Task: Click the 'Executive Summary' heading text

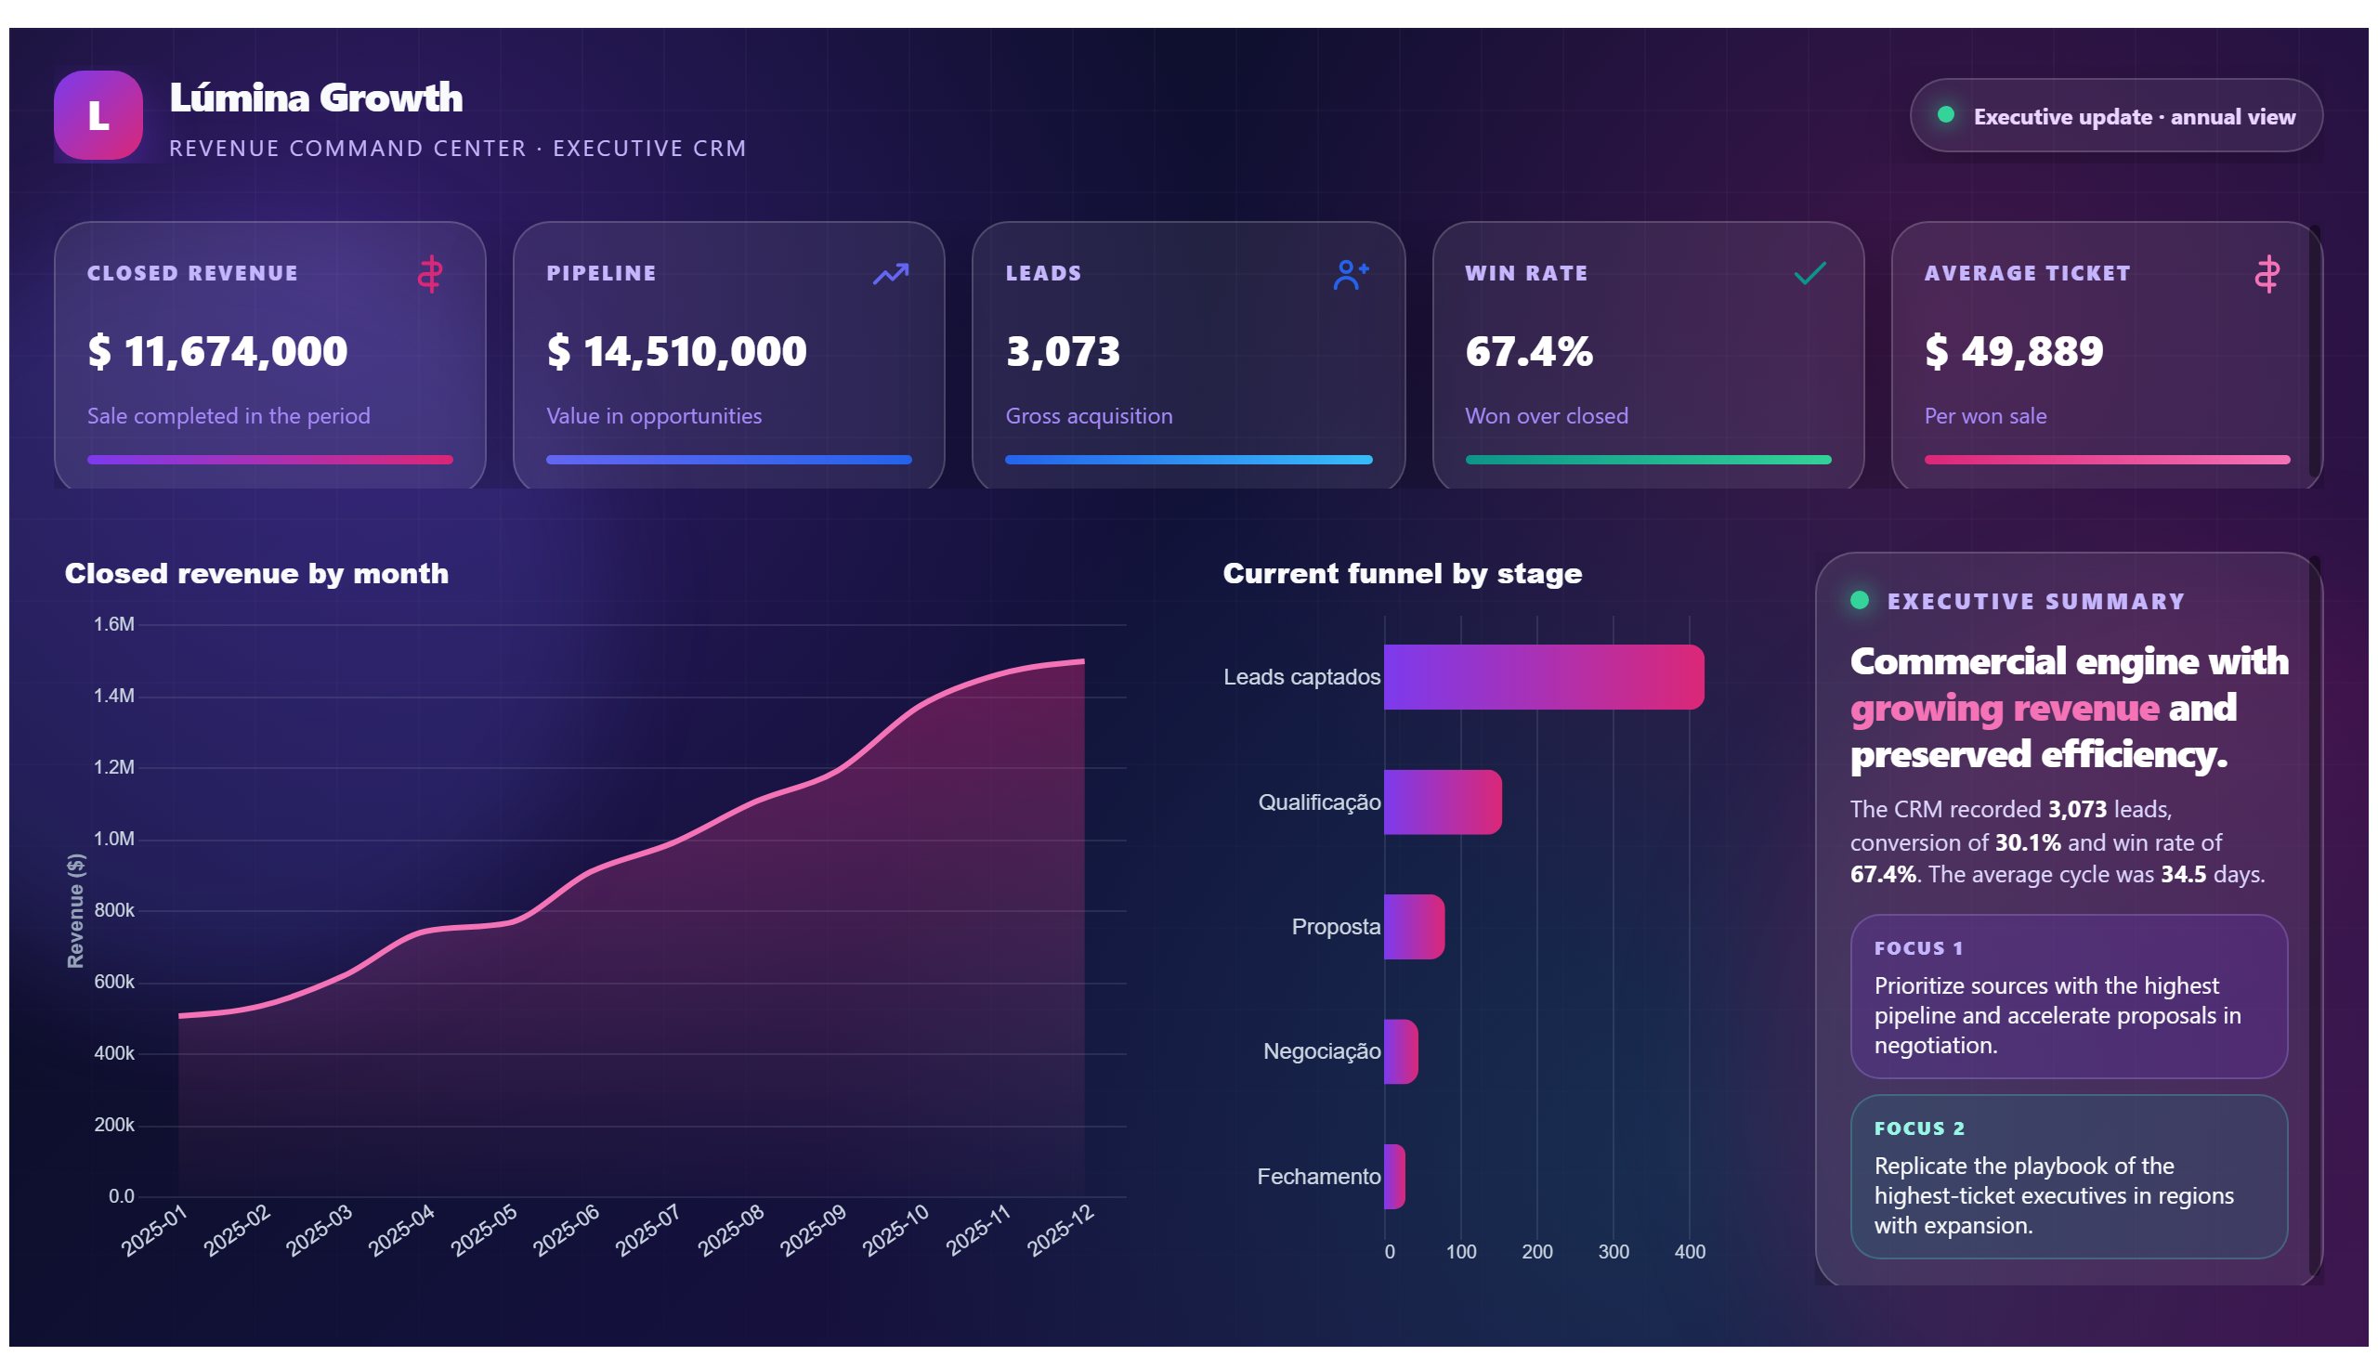Action: pos(2035,601)
